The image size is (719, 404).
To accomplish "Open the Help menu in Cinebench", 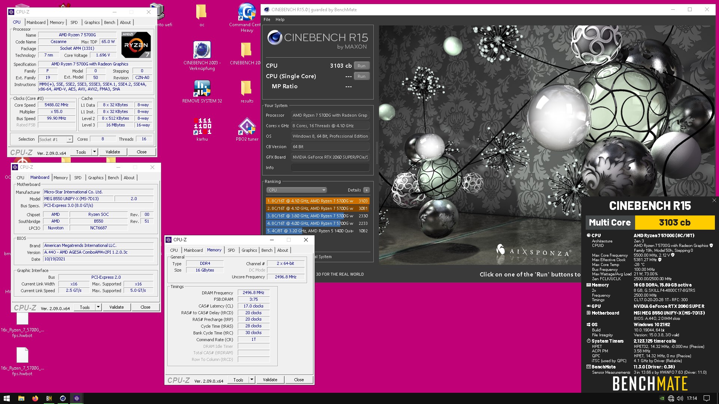I will coord(280,19).
